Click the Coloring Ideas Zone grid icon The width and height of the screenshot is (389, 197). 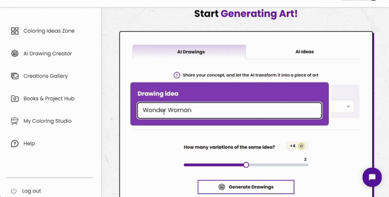15,31
